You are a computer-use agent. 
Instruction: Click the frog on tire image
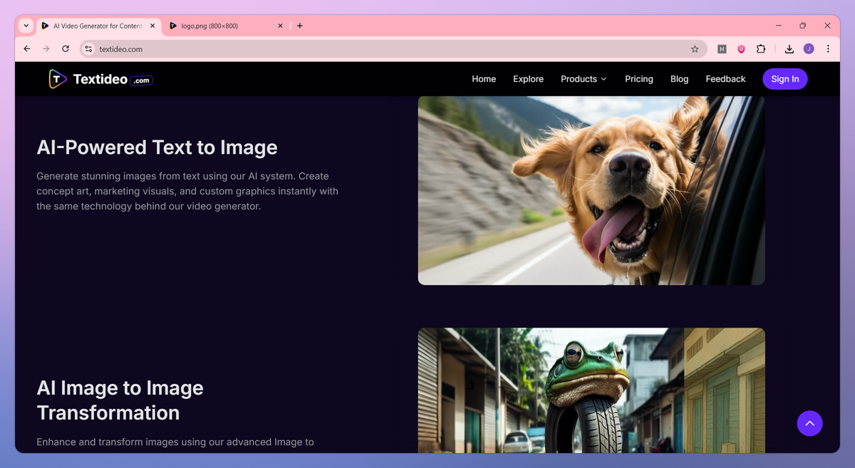591,390
